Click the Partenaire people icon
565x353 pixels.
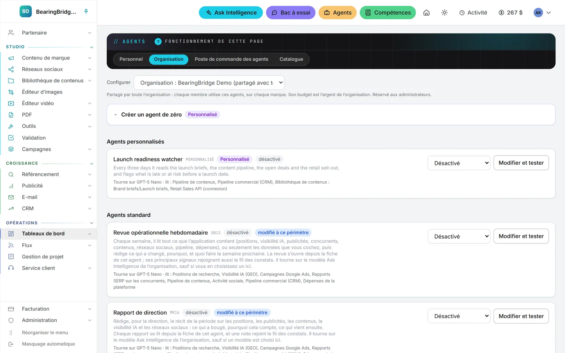point(11,33)
